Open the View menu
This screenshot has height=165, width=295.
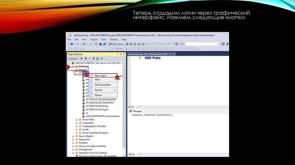pos(84,40)
